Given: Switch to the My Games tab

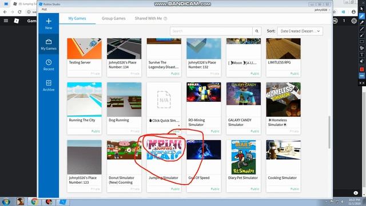Looking at the screenshot, I should pos(77,18).
